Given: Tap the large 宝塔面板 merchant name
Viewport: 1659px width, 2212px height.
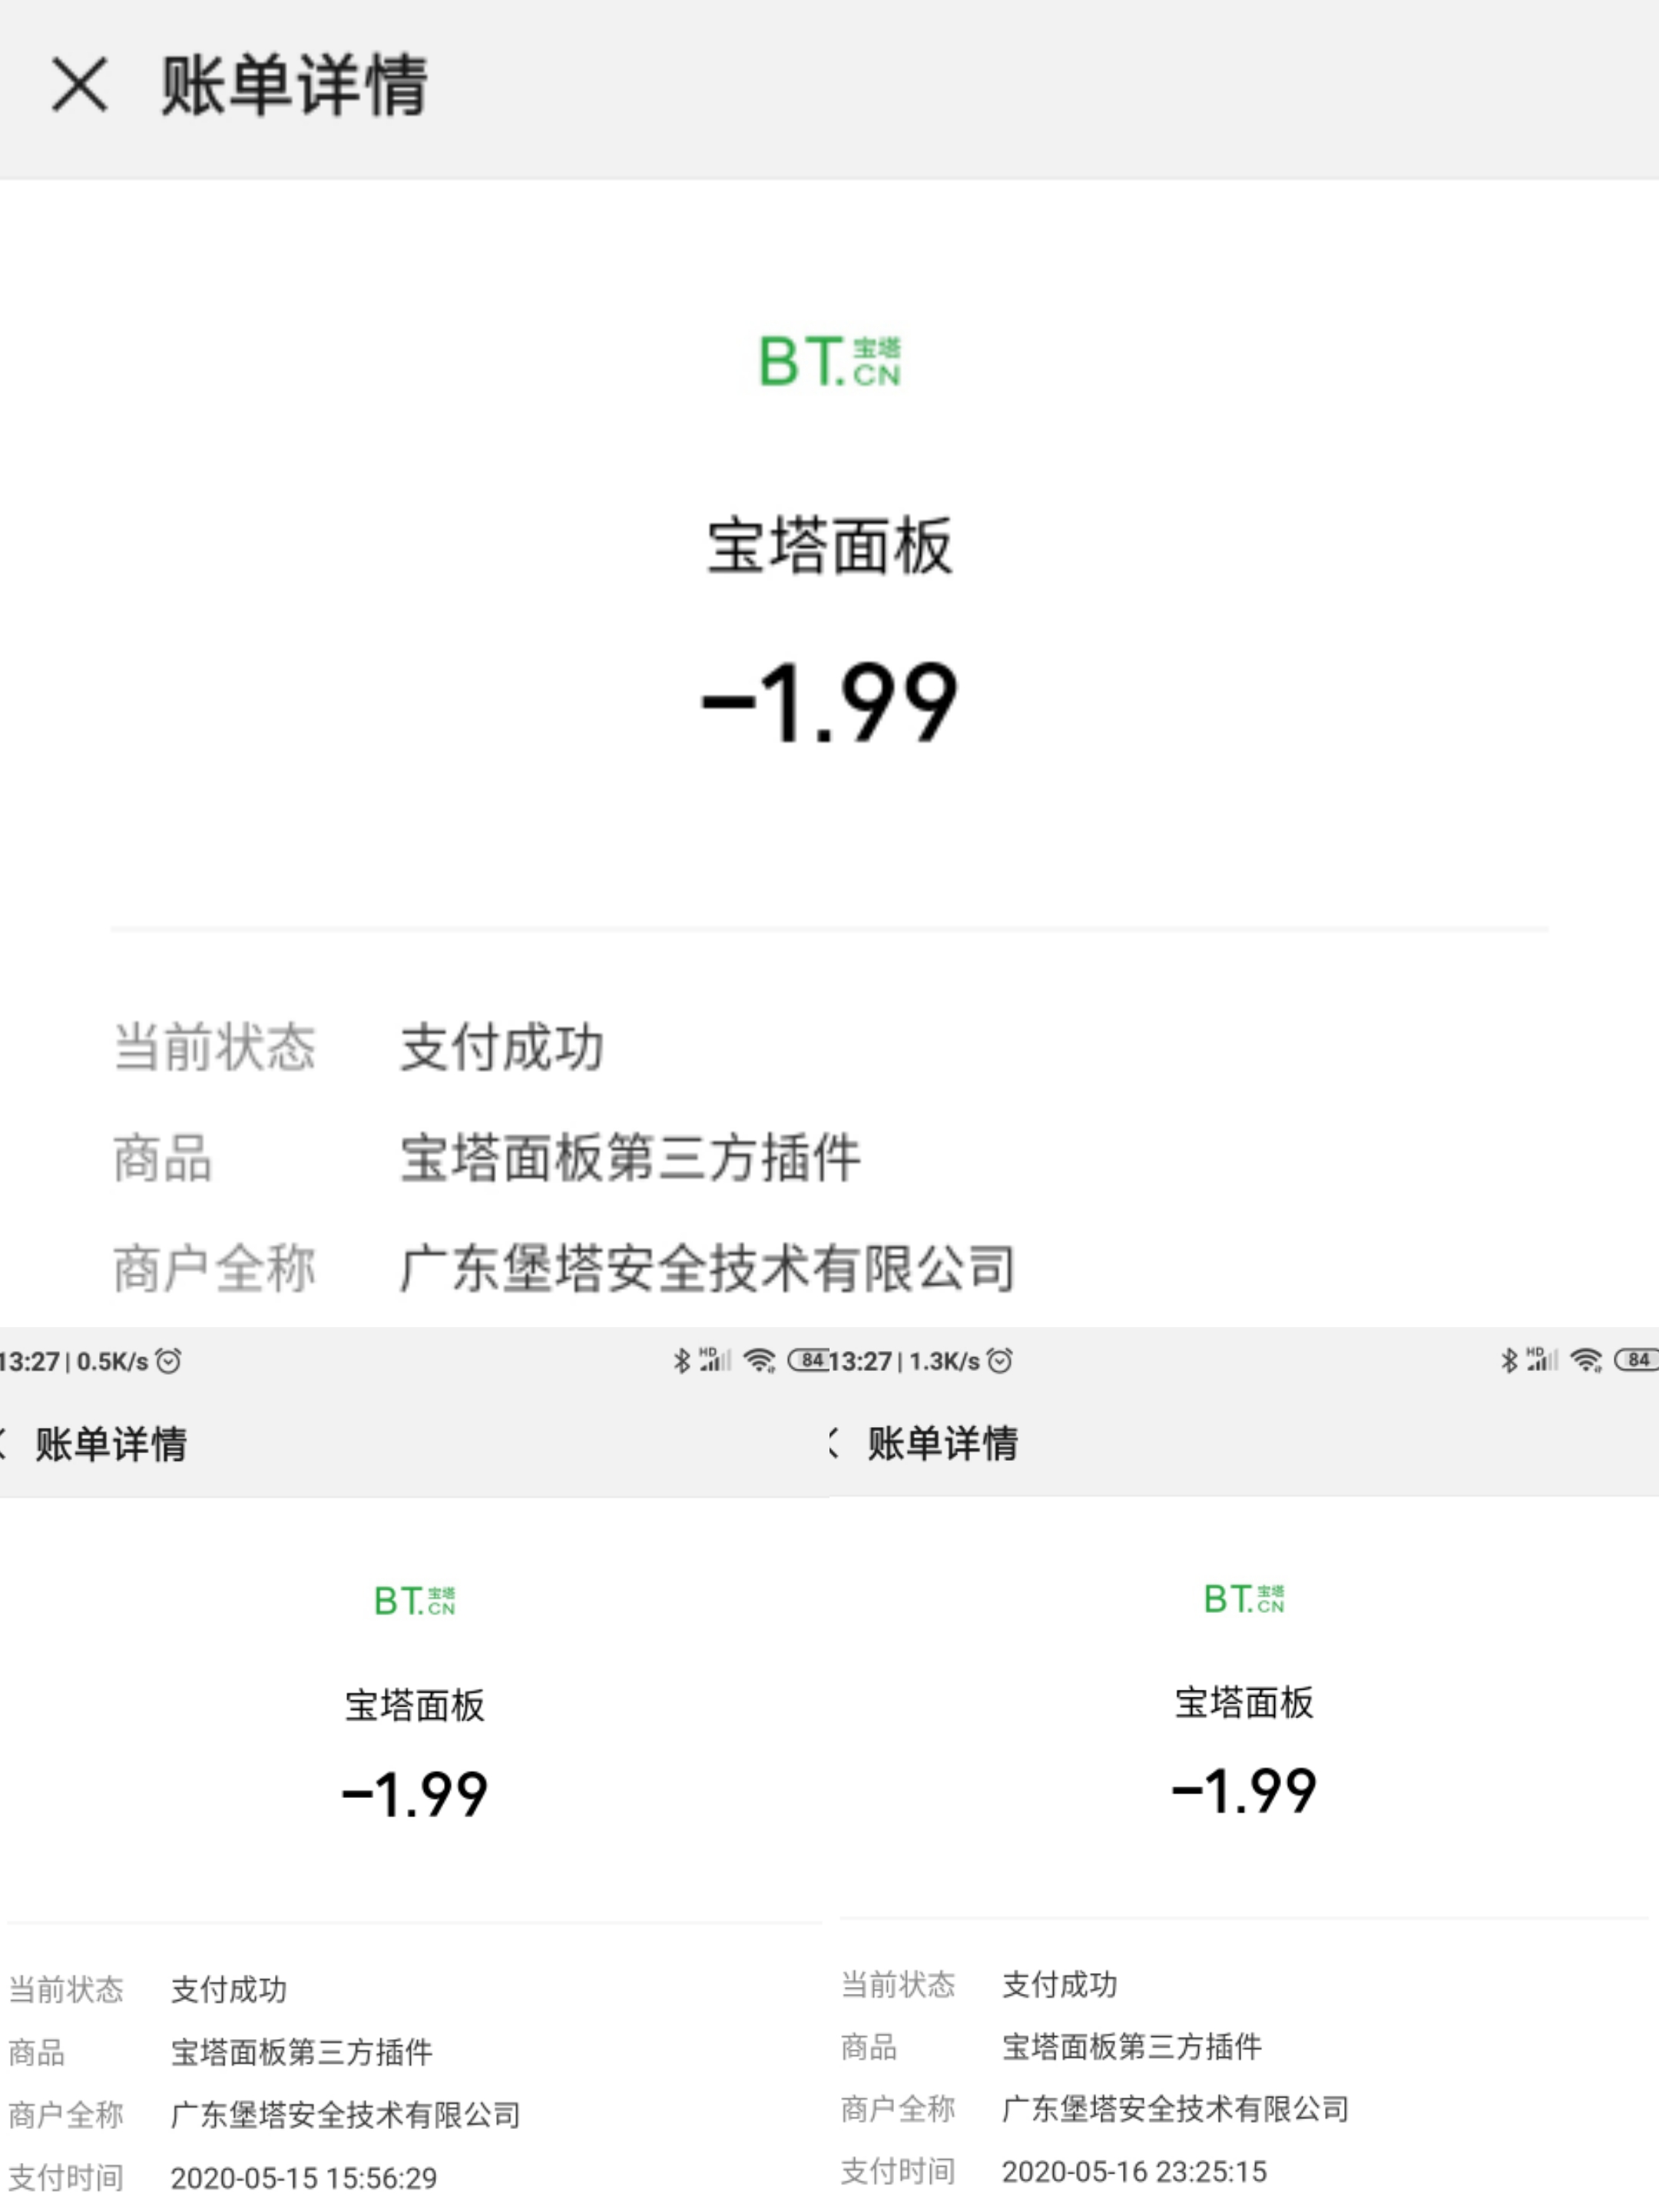Looking at the screenshot, I should pos(830,546).
